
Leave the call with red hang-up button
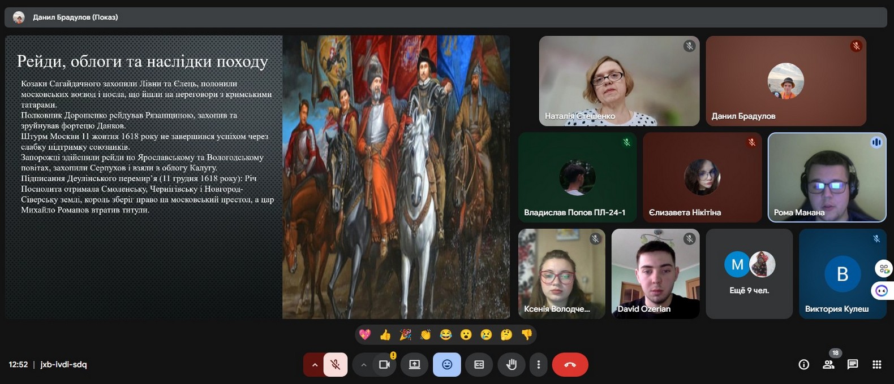tap(570, 365)
